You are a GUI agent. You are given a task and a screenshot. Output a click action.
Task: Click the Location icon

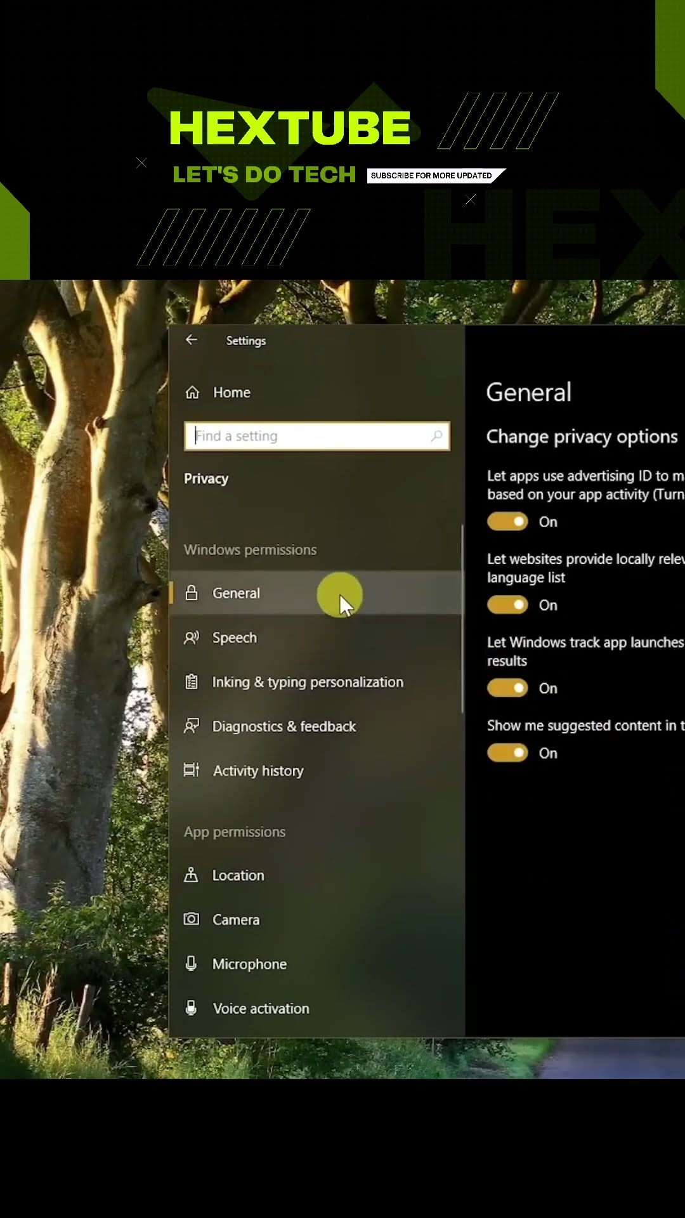pyautogui.click(x=191, y=875)
